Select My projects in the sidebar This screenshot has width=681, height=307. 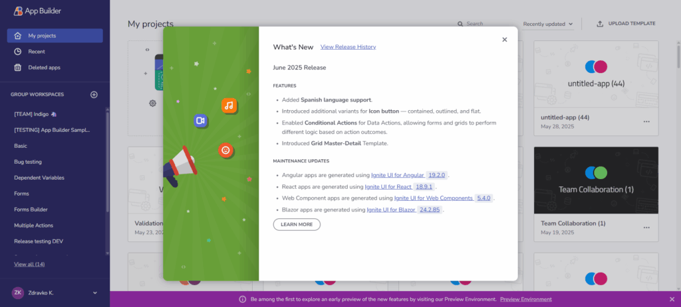point(55,36)
